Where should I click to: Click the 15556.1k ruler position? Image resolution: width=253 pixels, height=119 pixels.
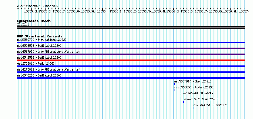(116, 11)
